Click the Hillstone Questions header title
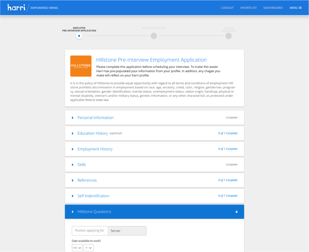This screenshot has height=252, width=309. point(94,212)
